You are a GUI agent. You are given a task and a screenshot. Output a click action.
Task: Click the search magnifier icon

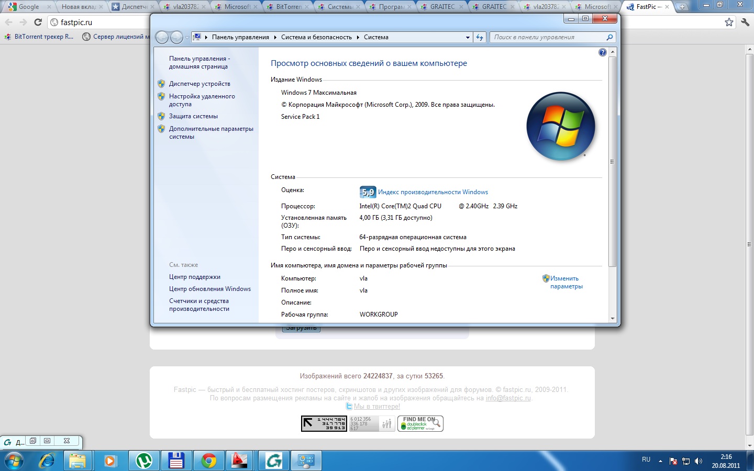click(609, 37)
